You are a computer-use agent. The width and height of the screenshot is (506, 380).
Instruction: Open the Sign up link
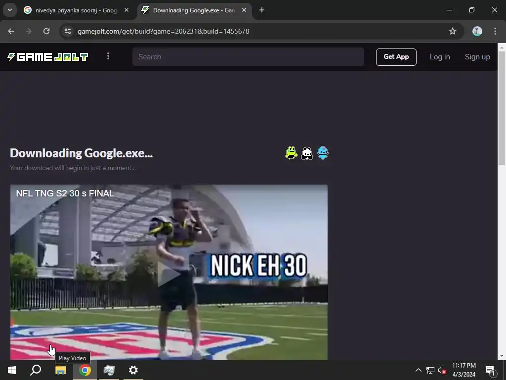coord(477,57)
